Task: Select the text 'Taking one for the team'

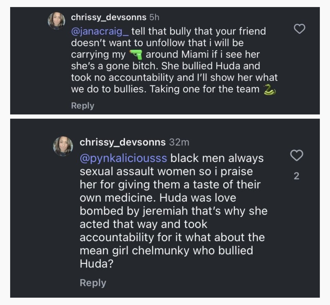Action: tap(204, 89)
